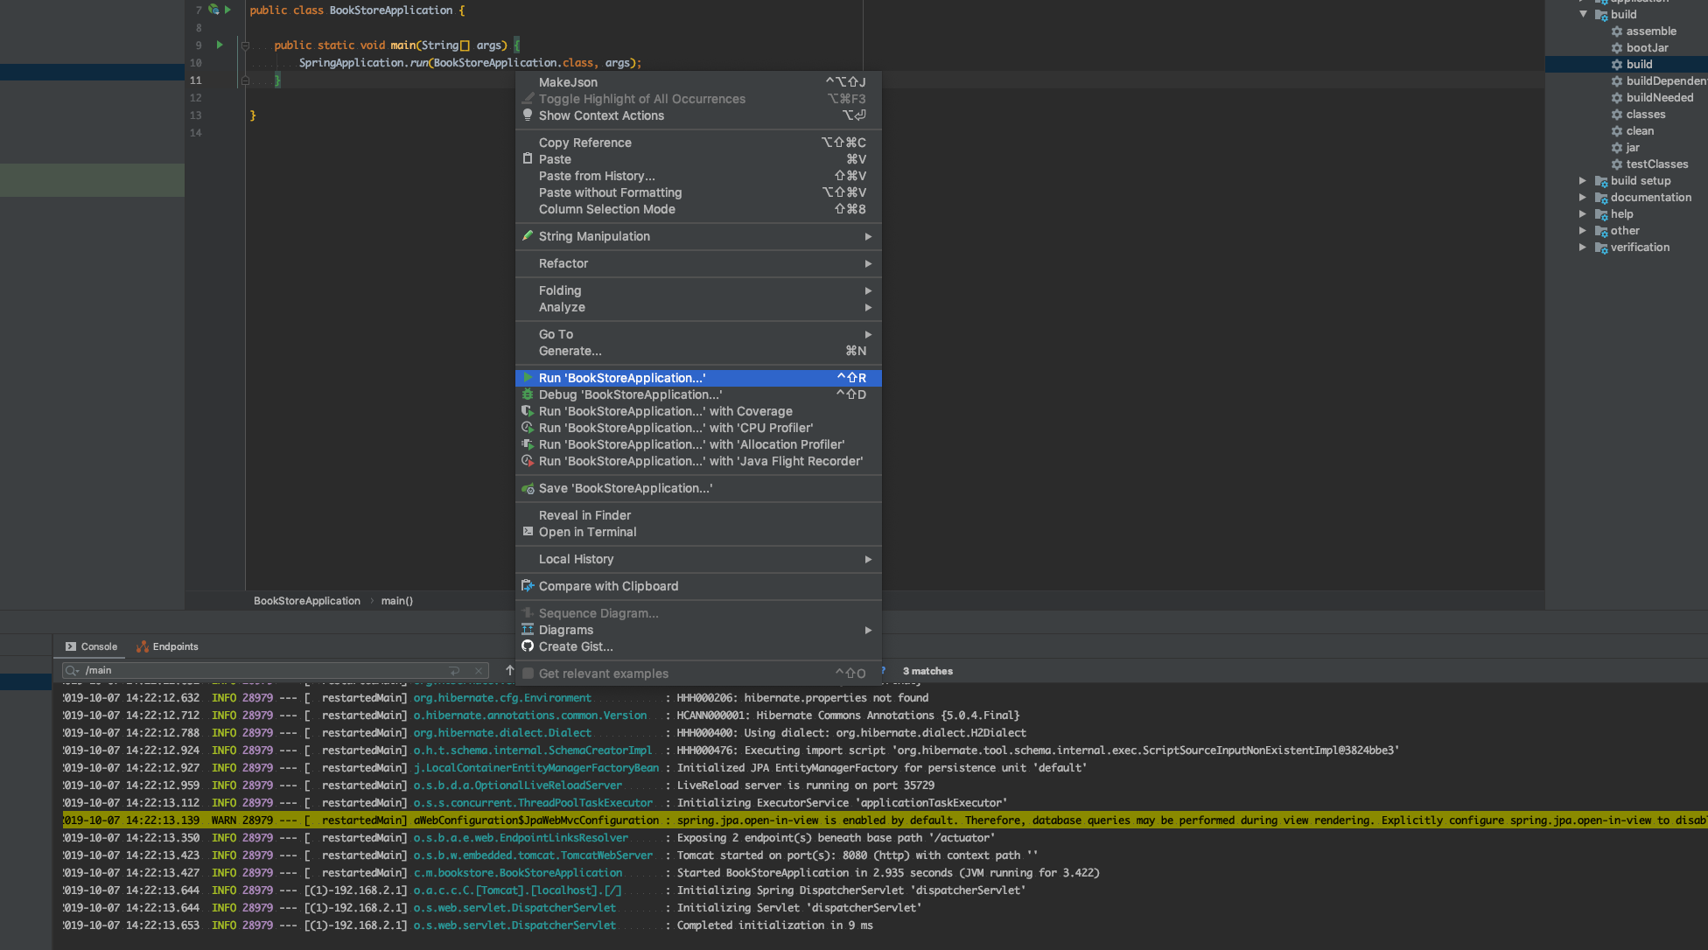Click BookStoreApplication breadcrumb in the editor
This screenshot has height=950, width=1708.
click(306, 601)
